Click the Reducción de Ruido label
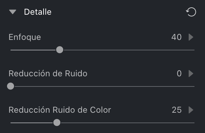The height and width of the screenshot is (133, 205). (x=48, y=73)
